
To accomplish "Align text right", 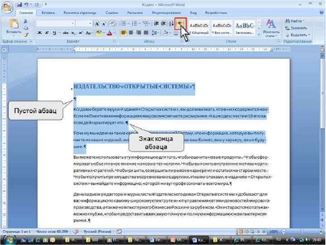I will click(138, 33).
